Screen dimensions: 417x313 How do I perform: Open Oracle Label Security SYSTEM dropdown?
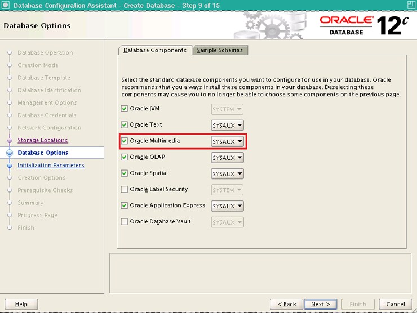227,190
